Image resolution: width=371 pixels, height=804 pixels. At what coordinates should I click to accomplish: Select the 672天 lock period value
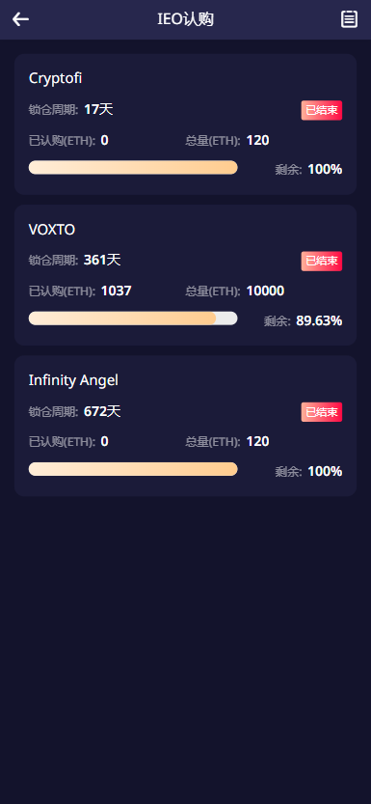click(x=102, y=411)
